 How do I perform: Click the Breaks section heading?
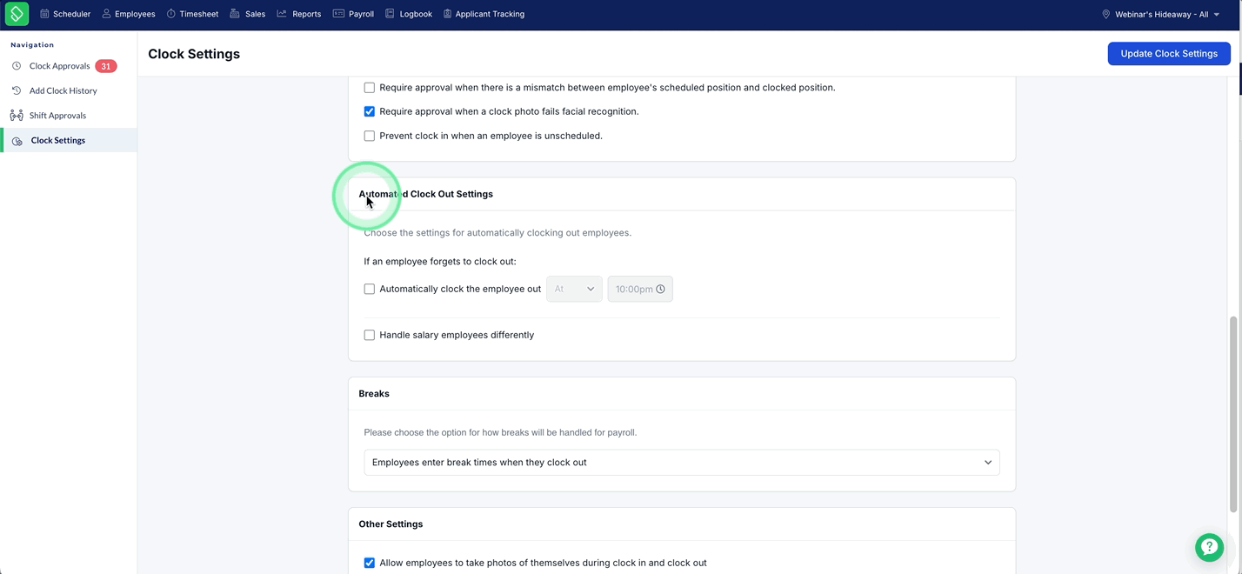[x=374, y=394]
